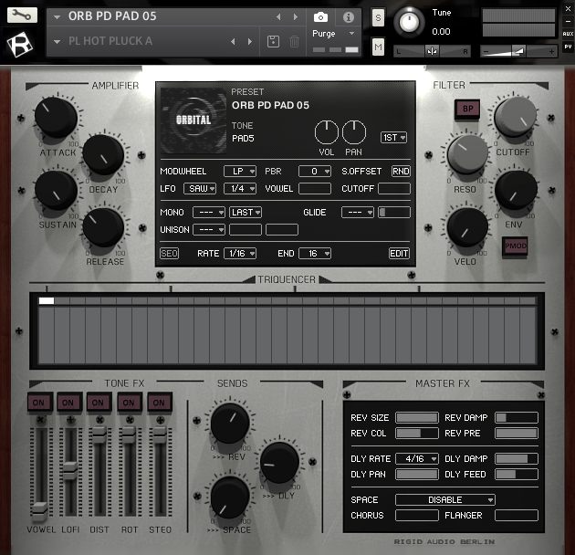Toggle the PMOD button

516,246
